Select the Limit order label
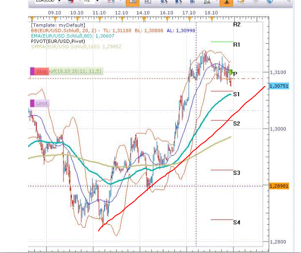 point(42,103)
